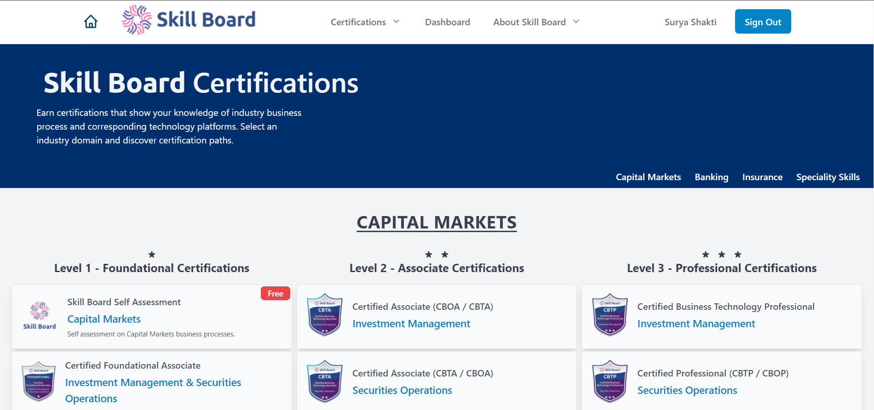874x410 pixels.
Task: Click Skill Board Self Assessment logo thumbnail
Action: 40,316
